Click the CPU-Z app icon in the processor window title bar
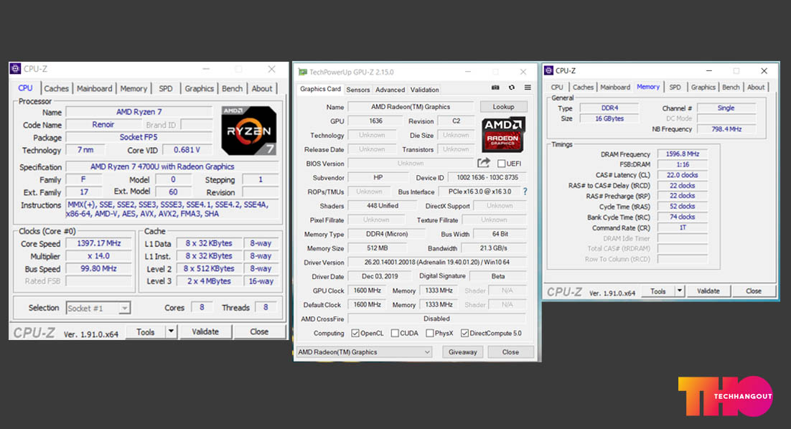This screenshot has height=429, width=791. (x=16, y=69)
